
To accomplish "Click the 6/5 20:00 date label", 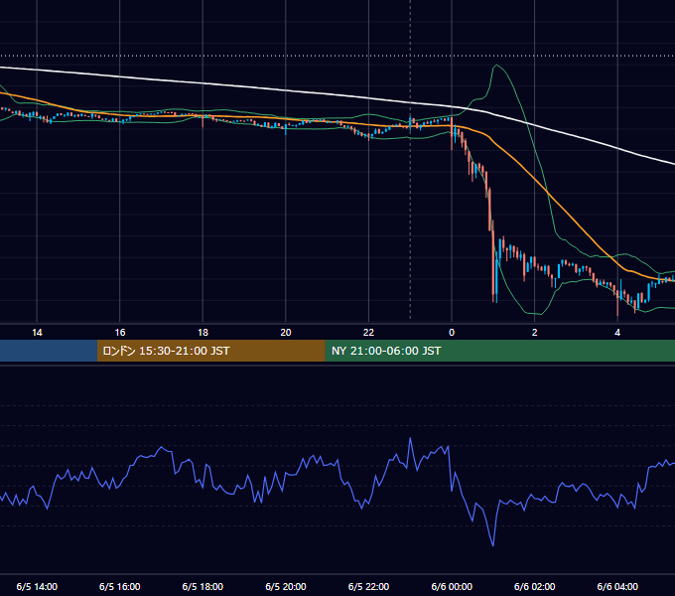I will [286, 586].
